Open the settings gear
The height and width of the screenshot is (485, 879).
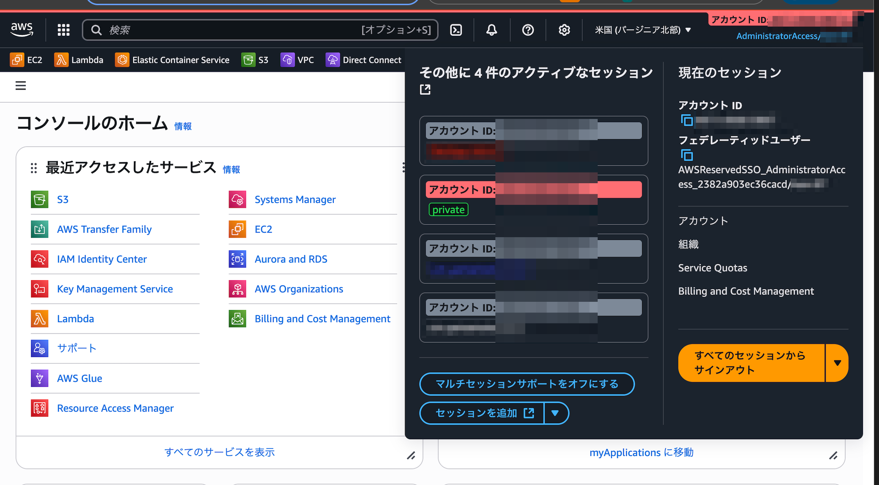(x=564, y=30)
